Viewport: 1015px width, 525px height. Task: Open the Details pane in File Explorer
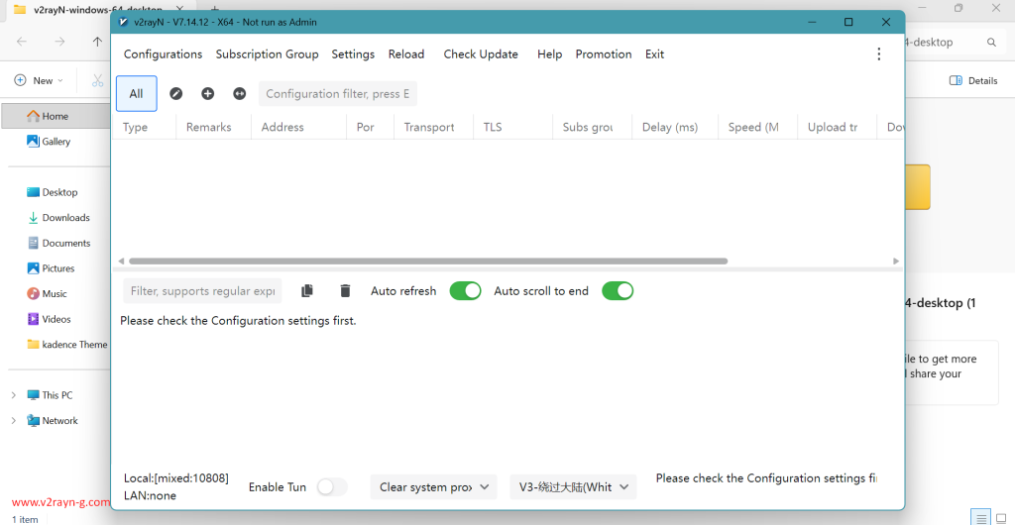(973, 81)
